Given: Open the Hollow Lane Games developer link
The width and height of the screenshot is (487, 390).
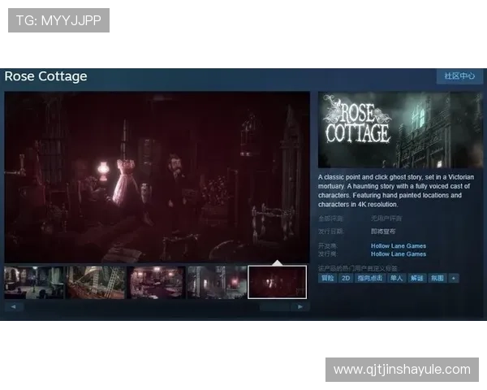Looking at the screenshot, I should tap(398, 245).
